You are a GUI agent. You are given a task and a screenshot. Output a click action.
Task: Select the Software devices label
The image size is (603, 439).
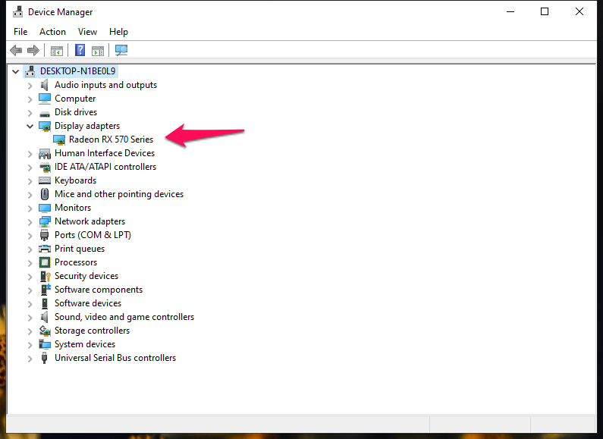[88, 303]
